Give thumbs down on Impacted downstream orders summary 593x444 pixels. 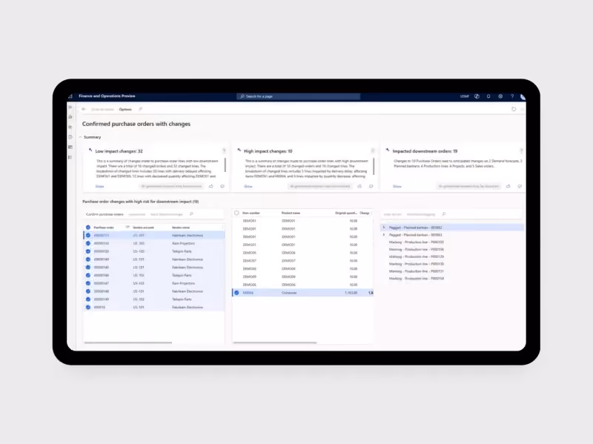pyautogui.click(x=520, y=186)
